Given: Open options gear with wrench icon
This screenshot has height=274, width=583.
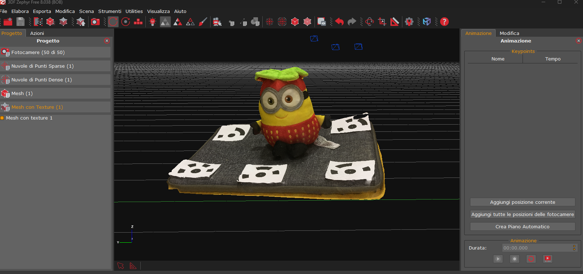Looking at the screenshot, I should pyautogui.click(x=409, y=22).
